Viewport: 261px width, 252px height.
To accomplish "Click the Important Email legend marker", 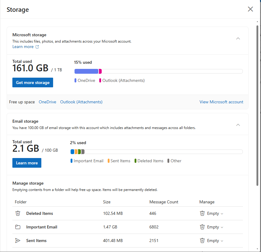I will (x=72, y=161).
